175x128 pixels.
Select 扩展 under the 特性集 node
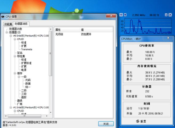tap(24, 66)
